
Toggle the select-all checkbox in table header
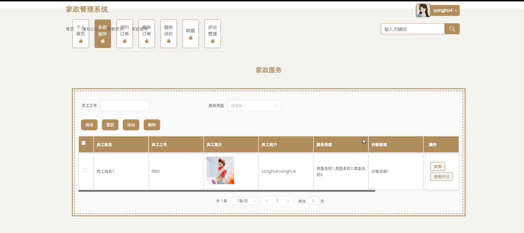84,143
